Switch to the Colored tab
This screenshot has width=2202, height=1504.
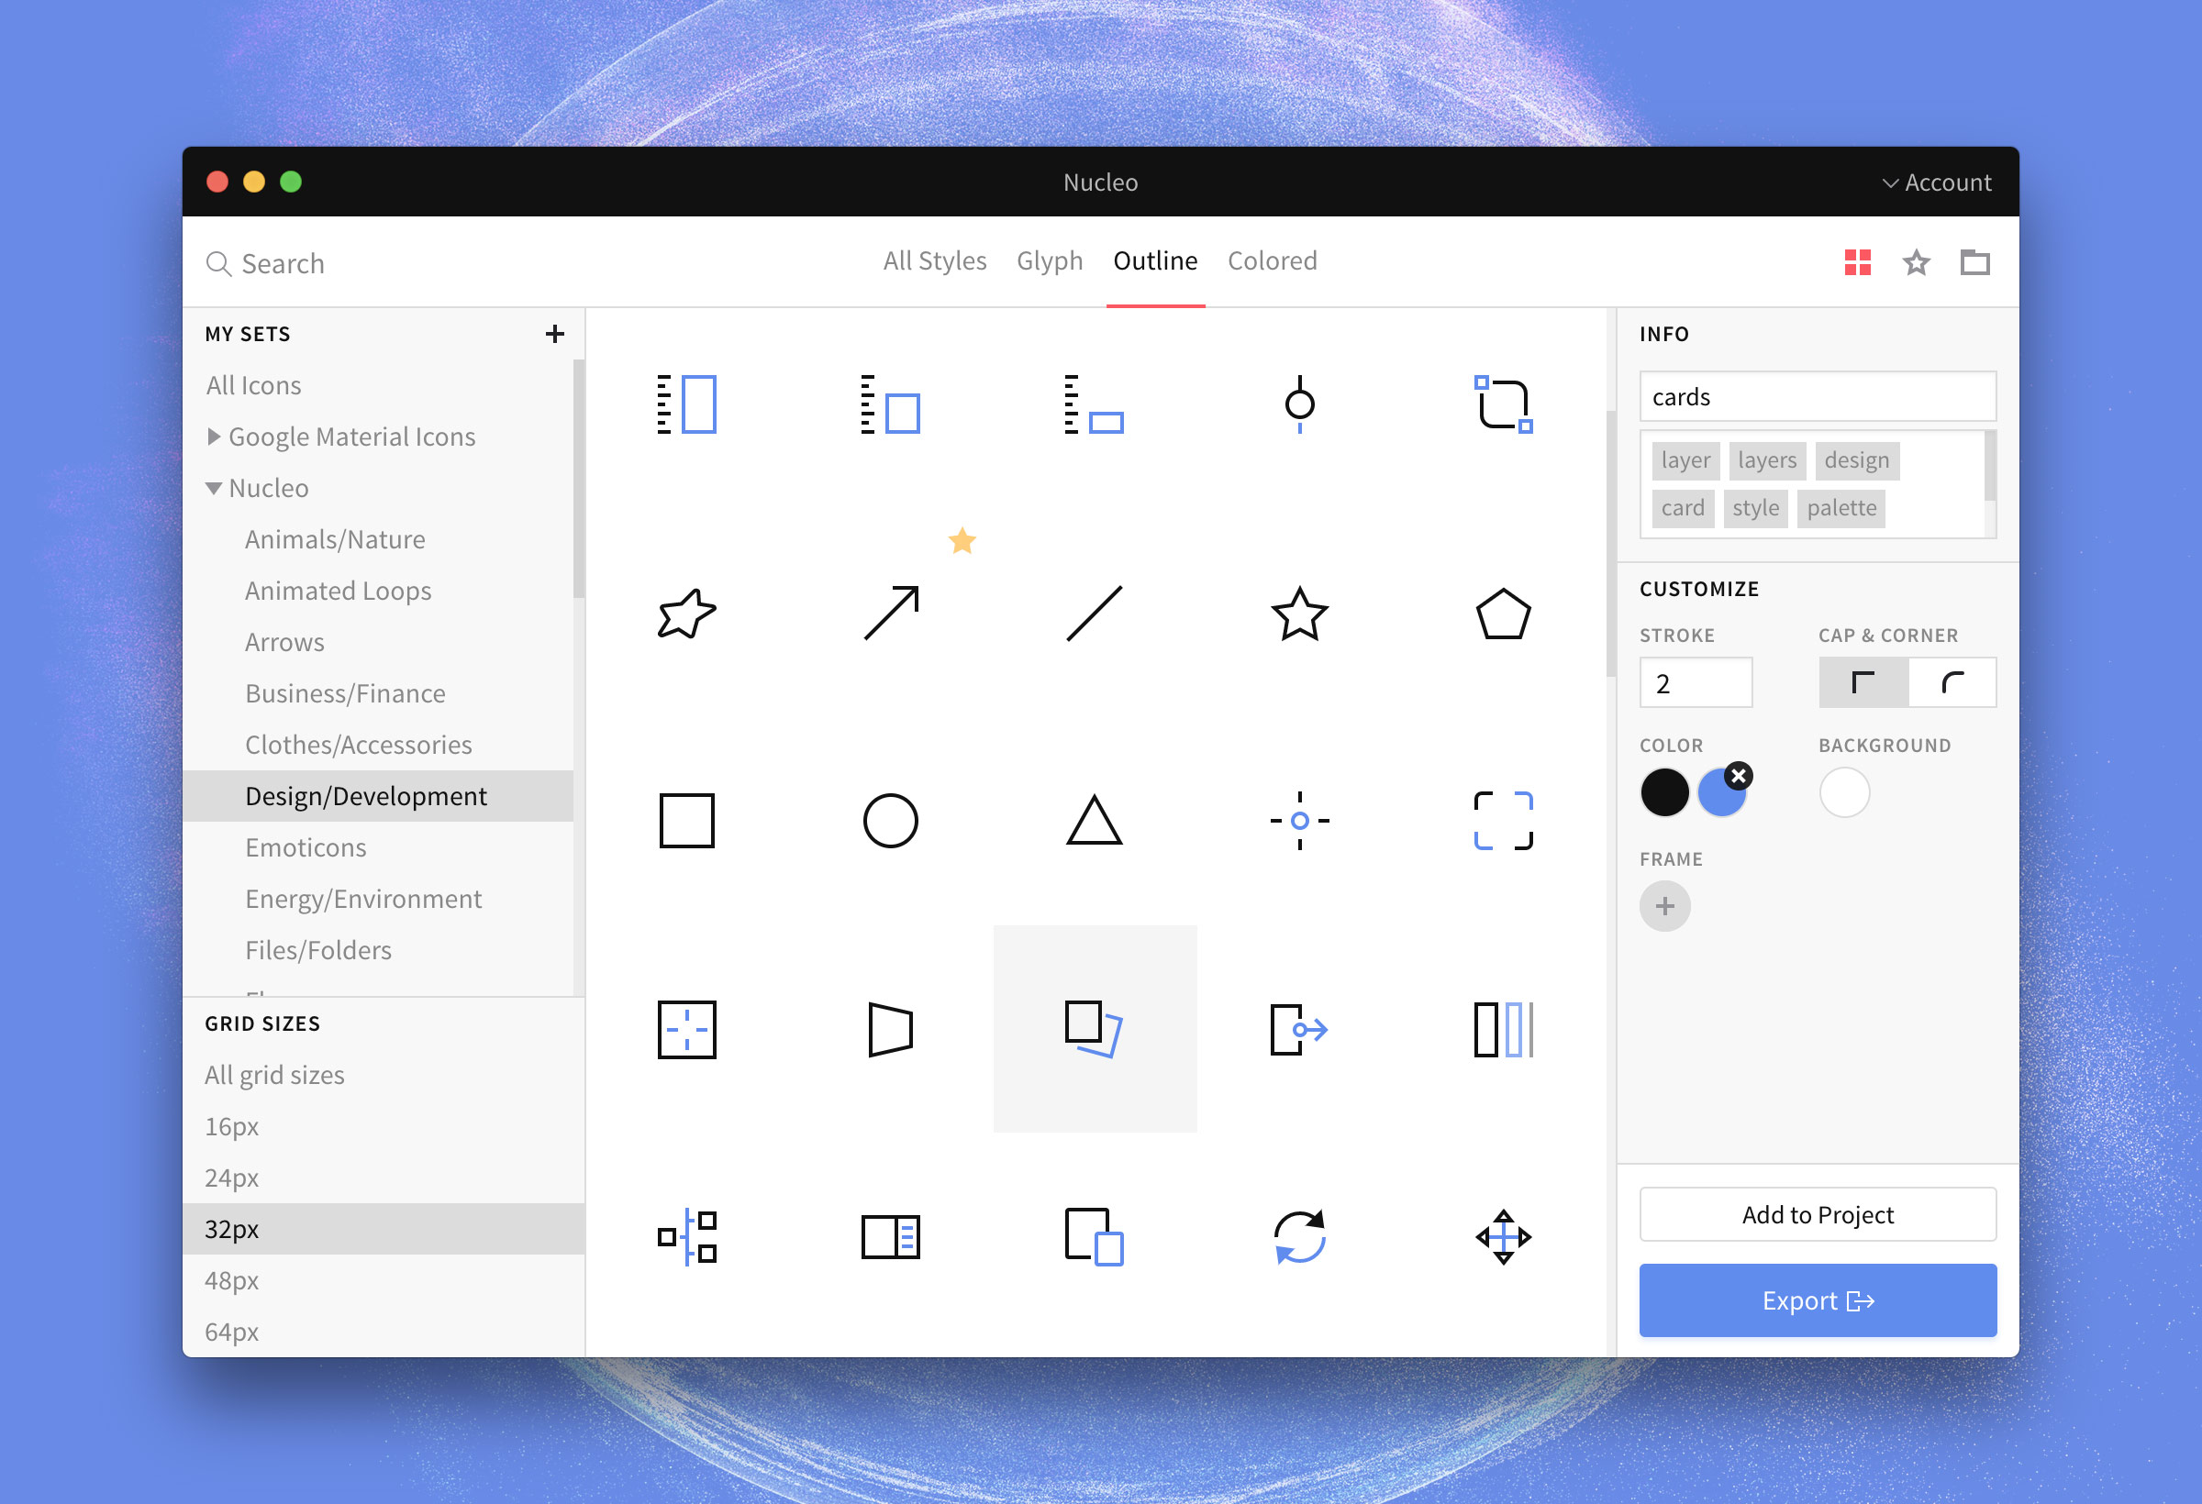[x=1273, y=261]
